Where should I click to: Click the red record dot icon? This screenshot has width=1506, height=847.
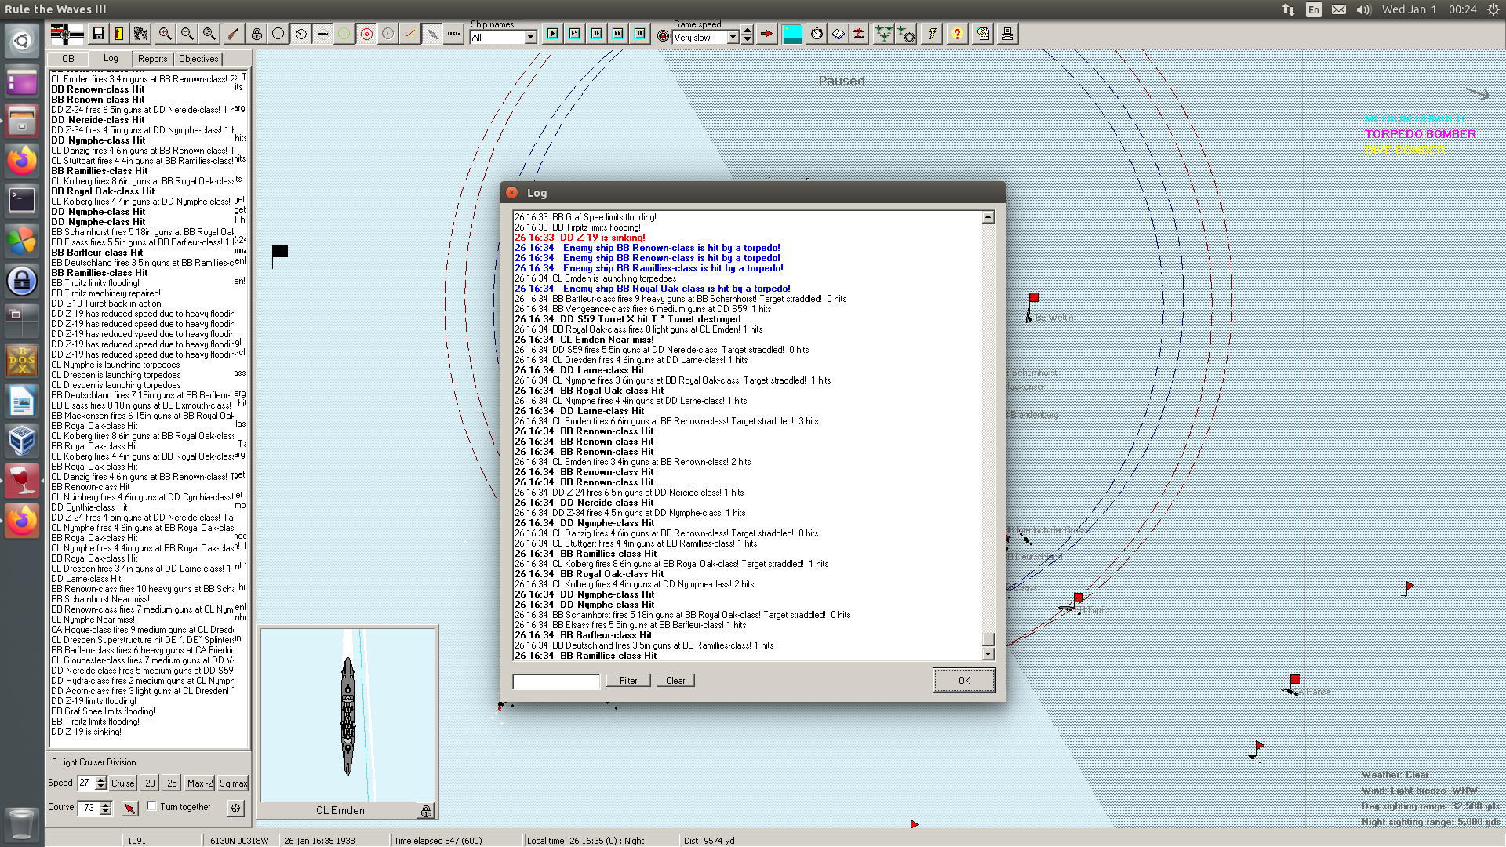click(664, 36)
